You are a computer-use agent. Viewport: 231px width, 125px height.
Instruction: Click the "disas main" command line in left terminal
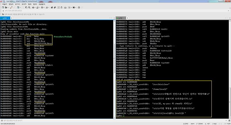pos(9,31)
